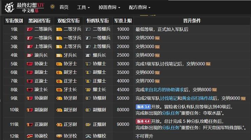Click the 副牙尉 rank badge icon

[59, 110]
